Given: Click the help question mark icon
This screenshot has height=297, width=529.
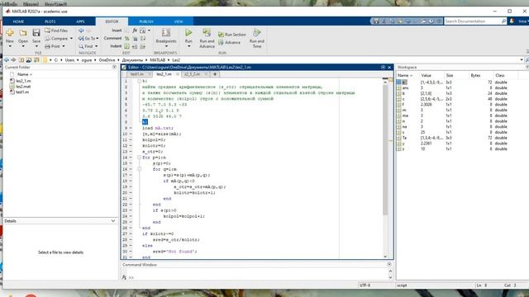Looking at the screenshot, I should 431,21.
